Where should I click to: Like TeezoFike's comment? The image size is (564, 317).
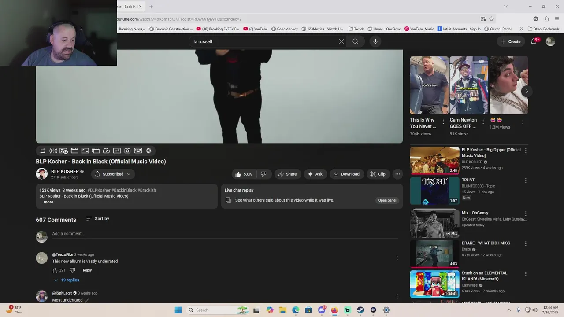[55, 270]
